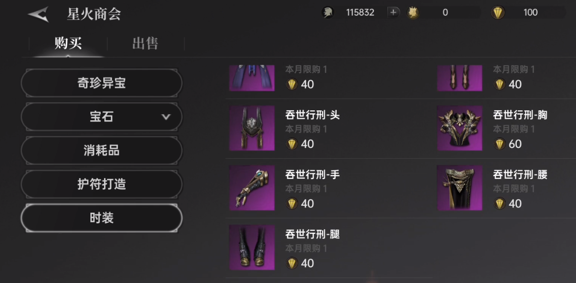Select the 吞世行刑-腿 boots icon
Viewport: 576px width, 283px height.
(x=252, y=248)
